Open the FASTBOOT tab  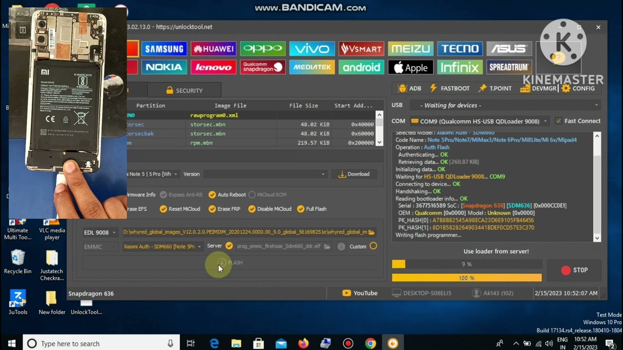click(x=450, y=88)
